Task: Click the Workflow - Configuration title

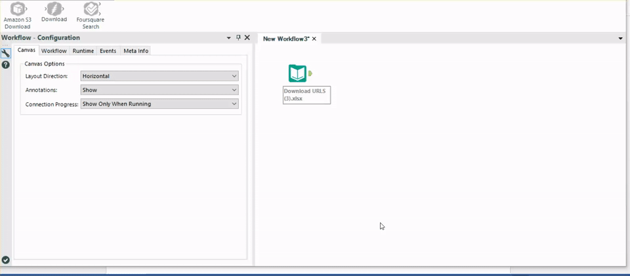Action: click(41, 38)
